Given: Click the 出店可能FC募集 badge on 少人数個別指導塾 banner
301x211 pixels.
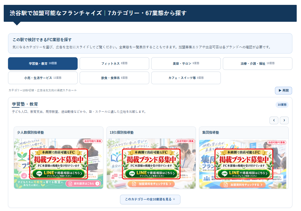Looking at the screenshot, I should pyautogui.click(x=93, y=141).
